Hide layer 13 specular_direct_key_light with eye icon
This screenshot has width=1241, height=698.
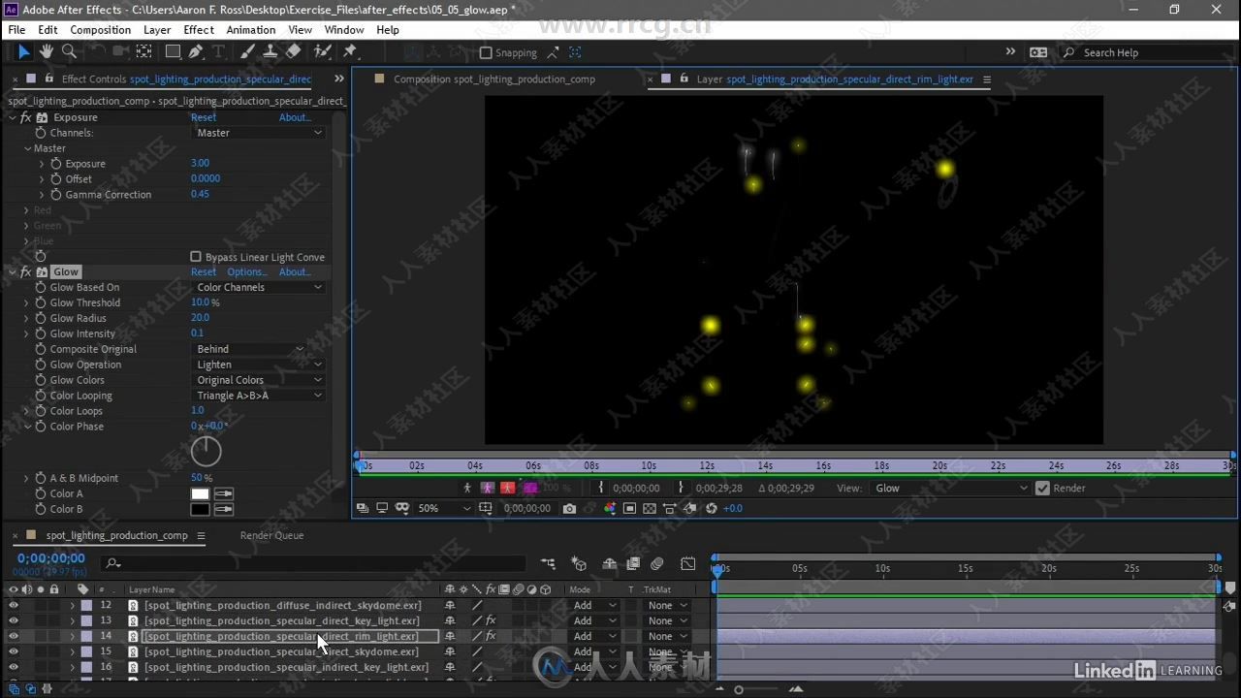14,620
